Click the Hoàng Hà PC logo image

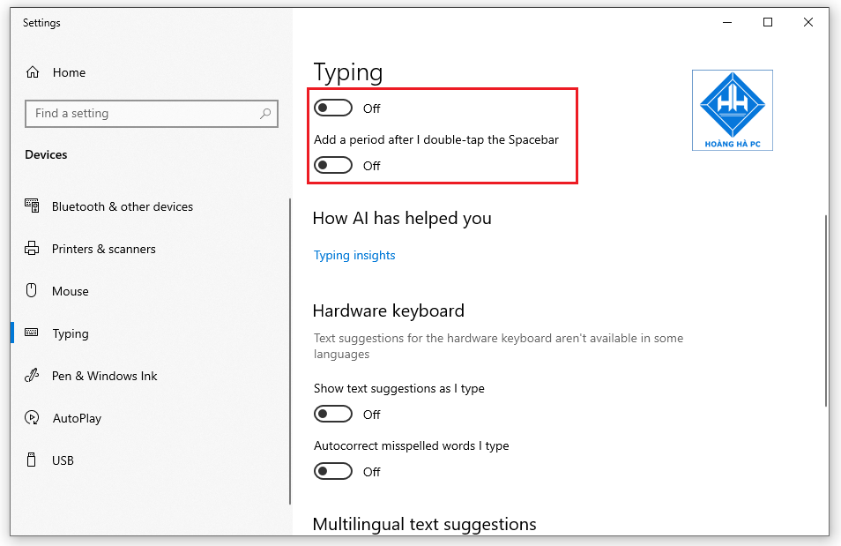click(x=732, y=109)
